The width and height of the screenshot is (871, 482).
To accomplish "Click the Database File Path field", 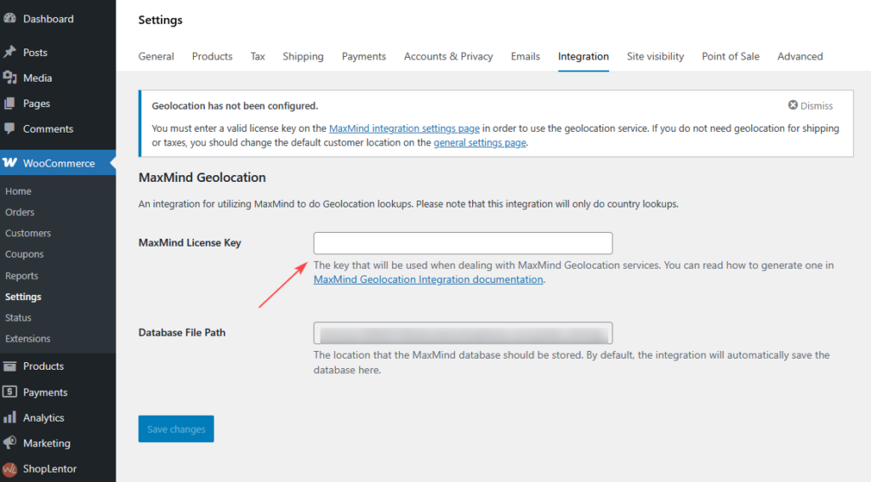I will (x=463, y=333).
